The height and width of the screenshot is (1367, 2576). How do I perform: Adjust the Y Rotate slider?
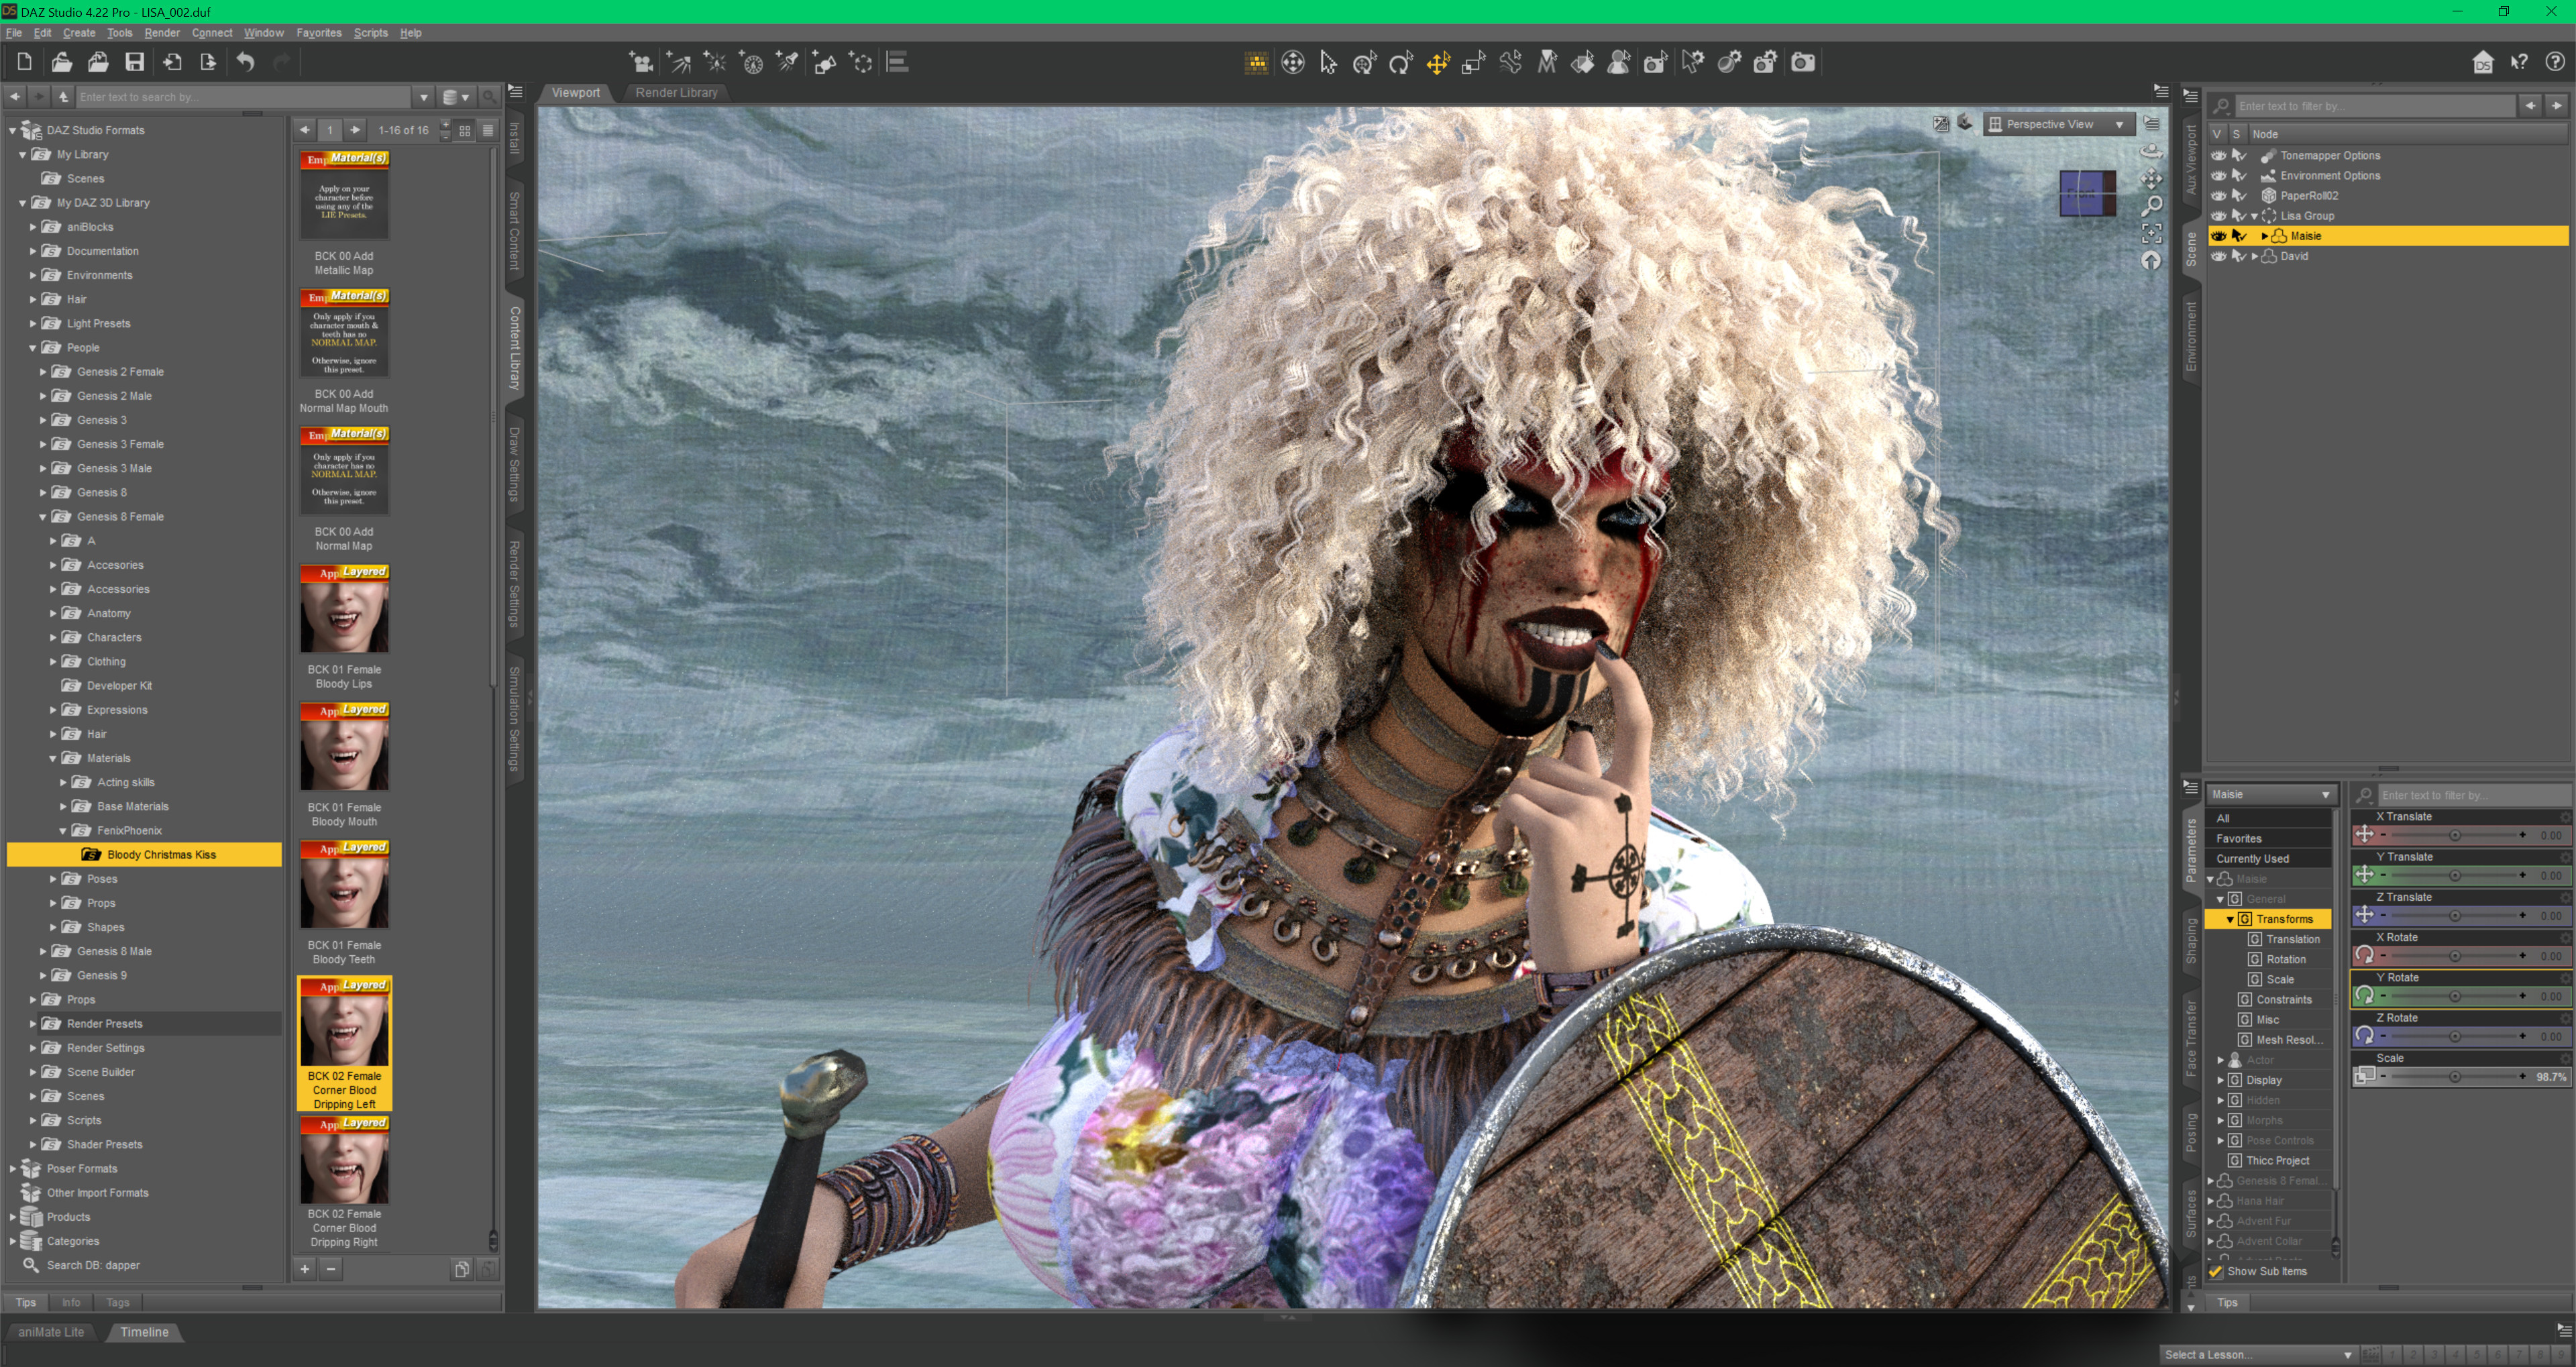pos(2455,996)
